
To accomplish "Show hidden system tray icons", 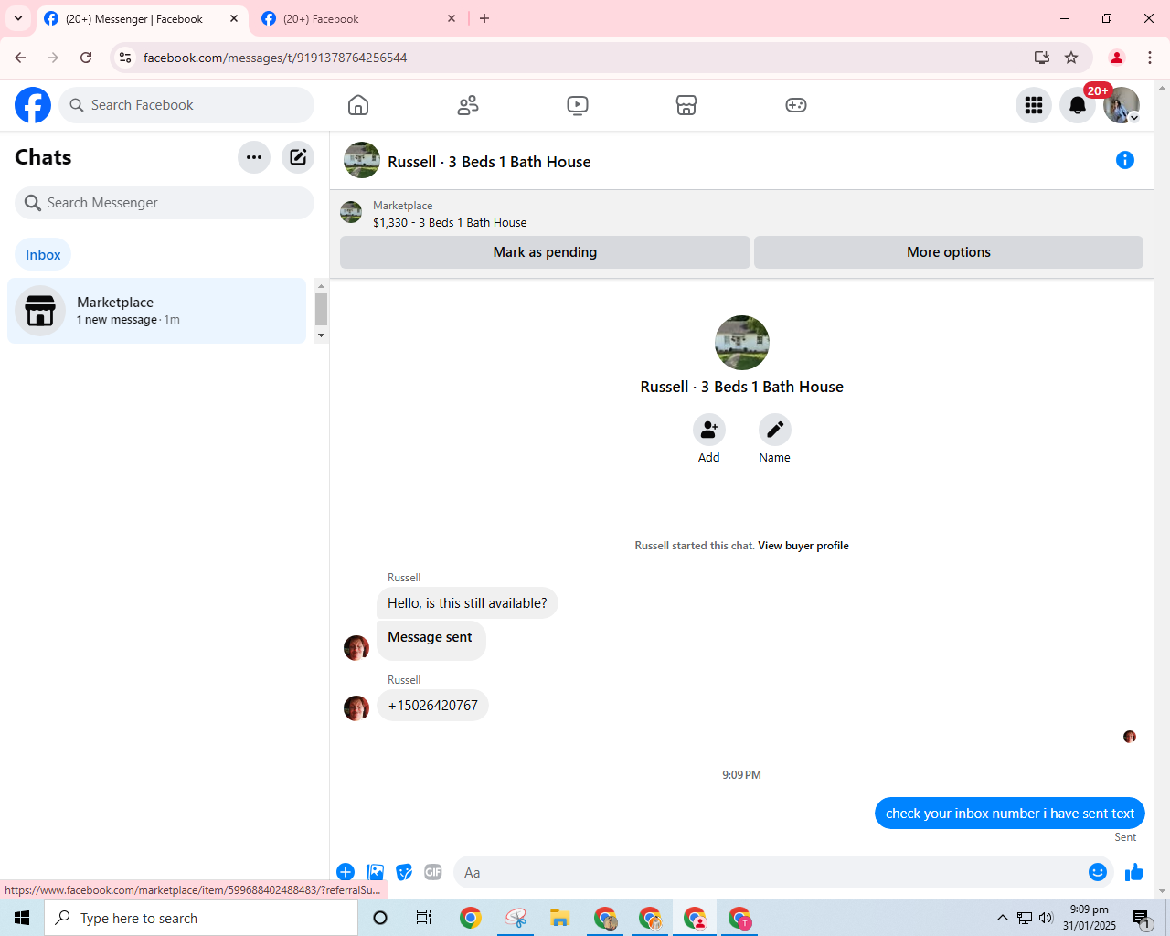I will (x=1002, y=918).
